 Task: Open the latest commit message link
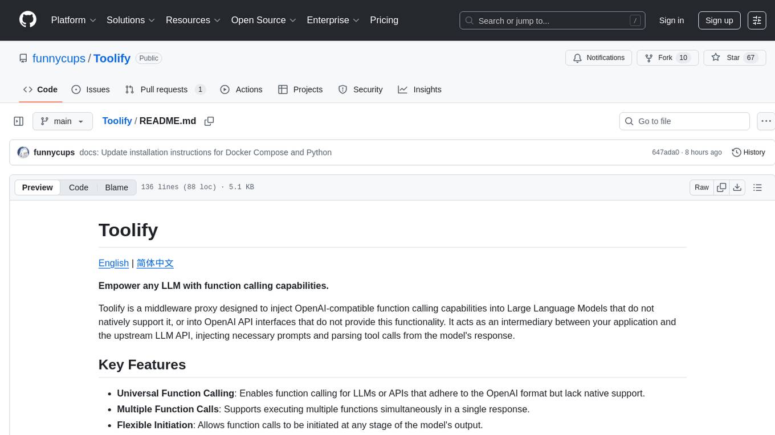coord(205,153)
